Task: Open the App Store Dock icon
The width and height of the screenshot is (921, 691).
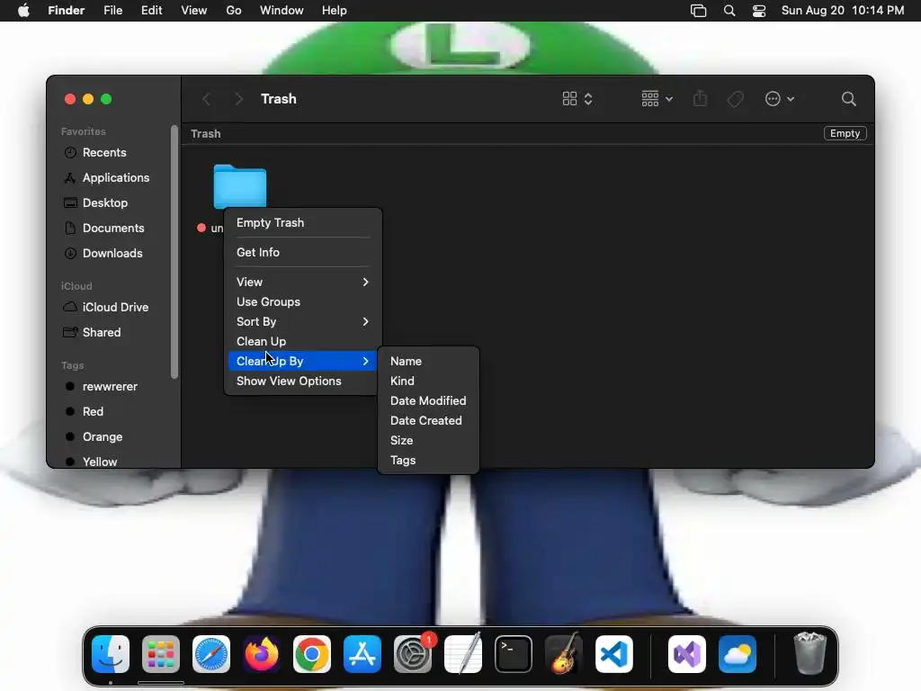Action: [x=362, y=654]
